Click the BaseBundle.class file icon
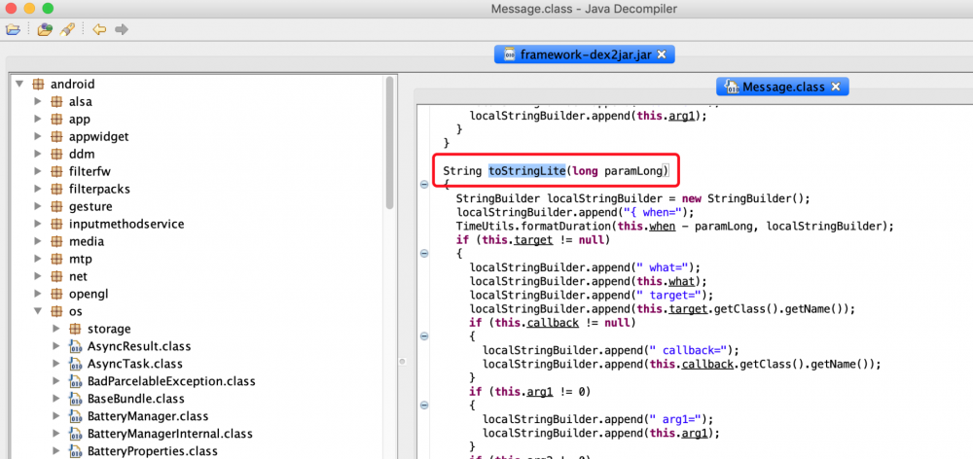973x459 pixels. 75,398
